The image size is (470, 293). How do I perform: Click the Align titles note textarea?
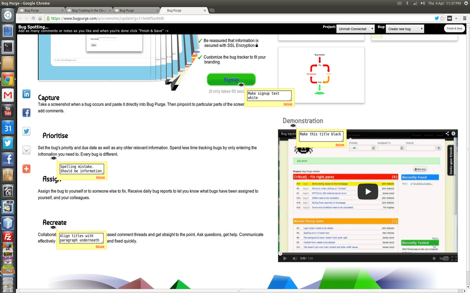coord(81,238)
